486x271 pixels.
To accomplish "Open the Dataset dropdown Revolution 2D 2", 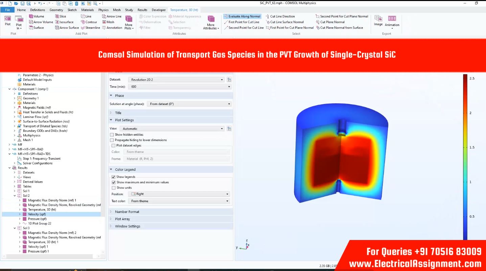I will 176,80.
